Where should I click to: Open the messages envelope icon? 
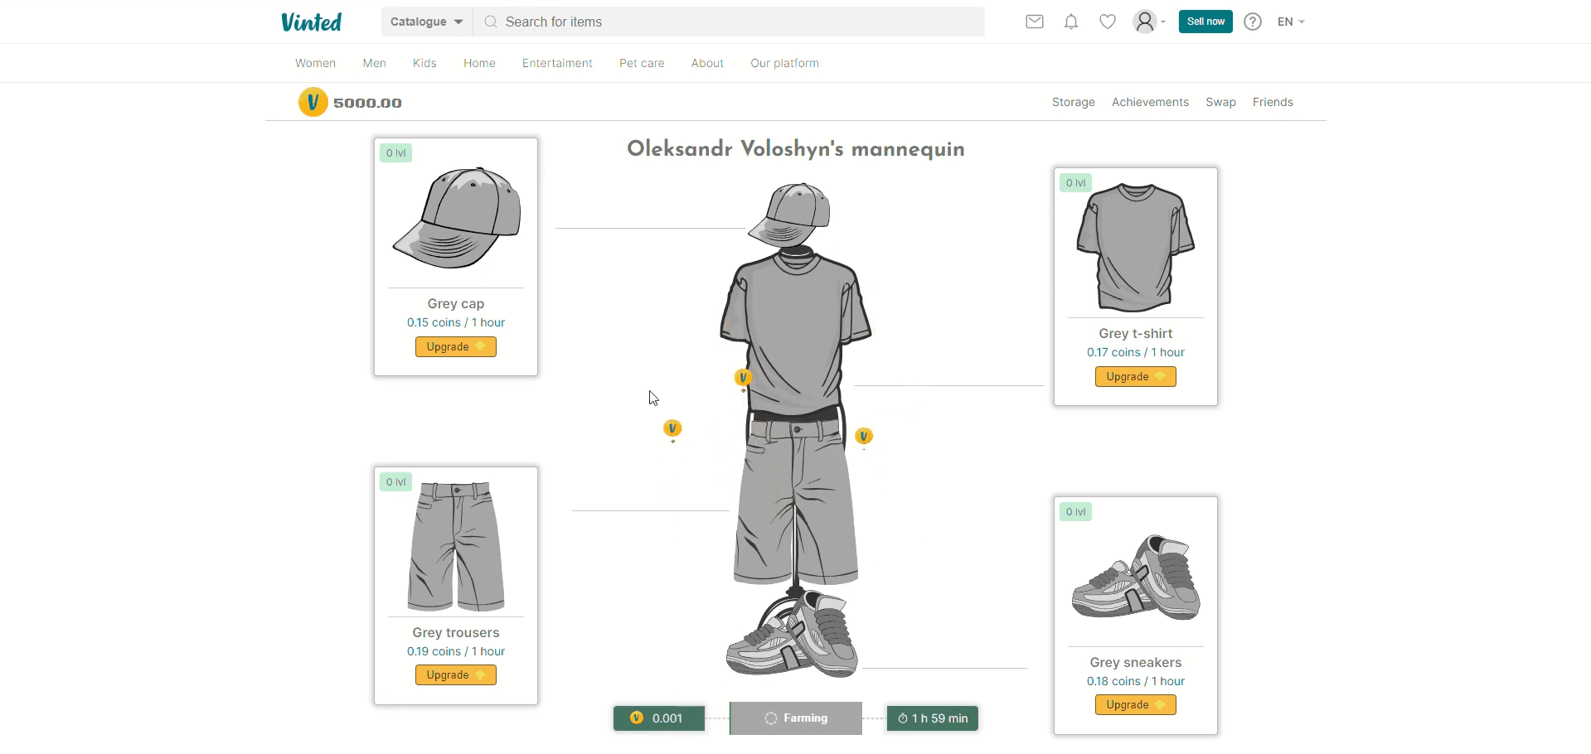tap(1034, 22)
